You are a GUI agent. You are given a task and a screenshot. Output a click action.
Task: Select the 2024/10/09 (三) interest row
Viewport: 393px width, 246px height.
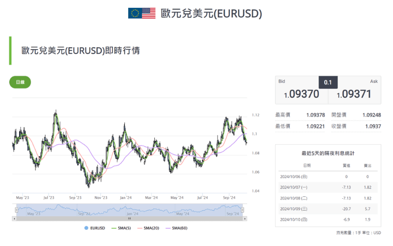328,208
